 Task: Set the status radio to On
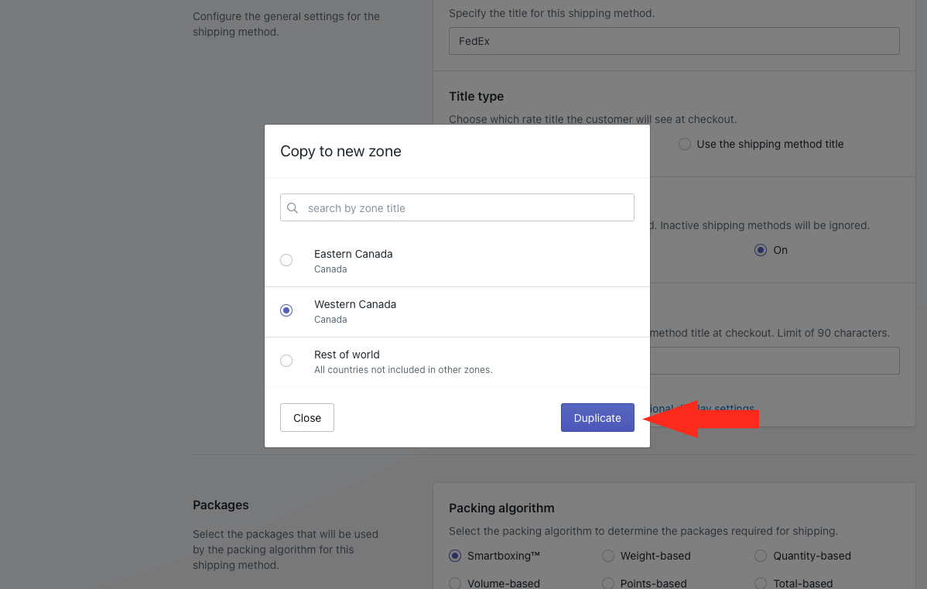[x=761, y=250]
